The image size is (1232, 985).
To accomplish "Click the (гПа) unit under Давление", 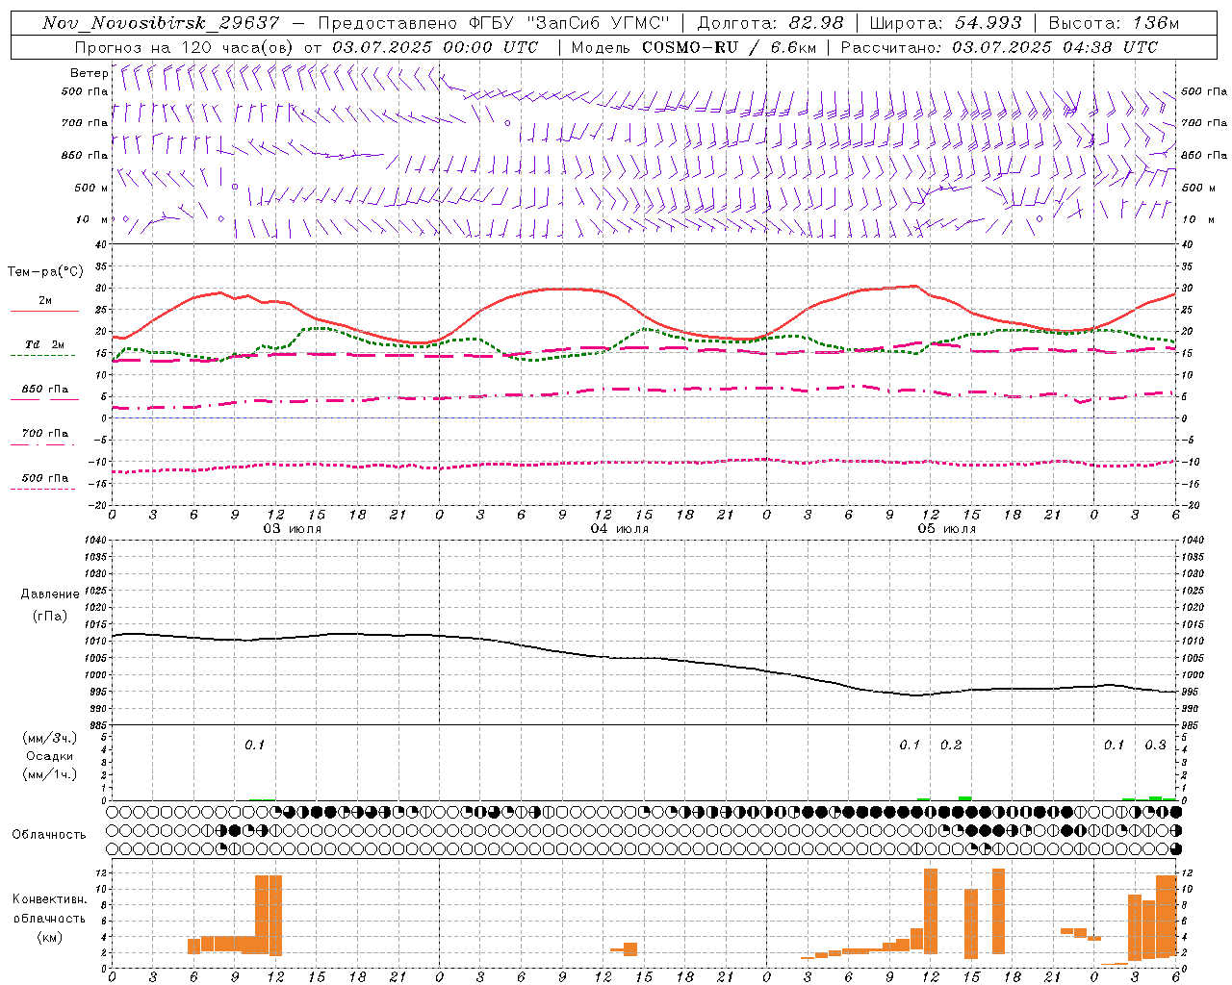I will tap(50, 616).
